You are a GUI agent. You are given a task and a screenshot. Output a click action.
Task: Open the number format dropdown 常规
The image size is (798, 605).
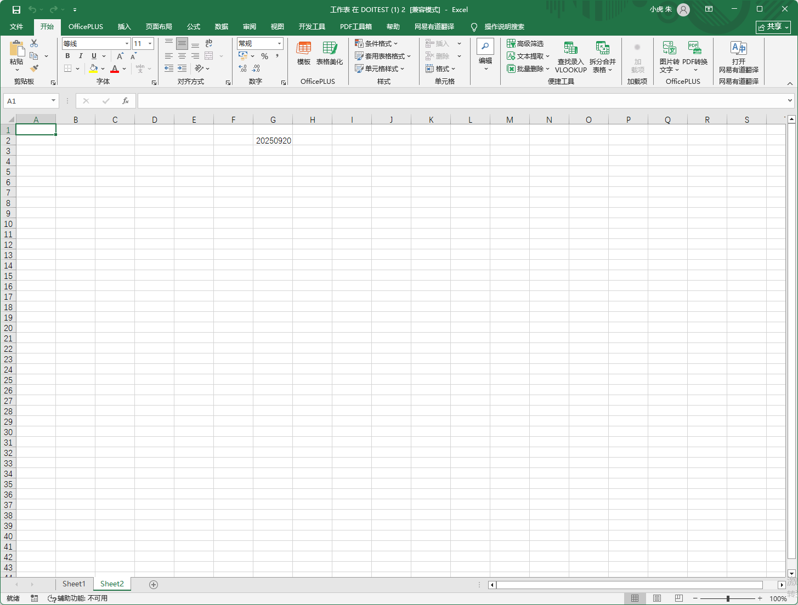[279, 43]
